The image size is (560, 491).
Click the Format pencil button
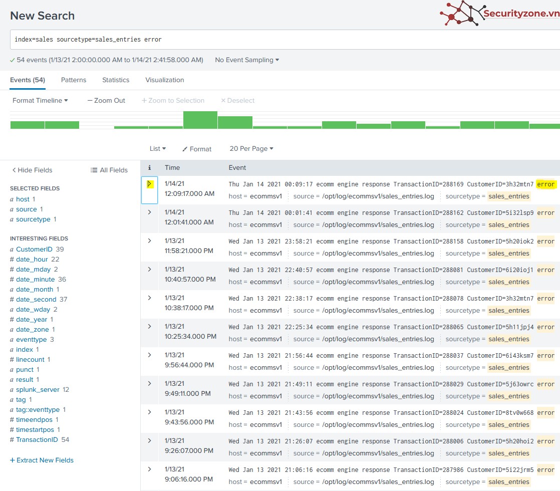pyautogui.click(x=197, y=149)
